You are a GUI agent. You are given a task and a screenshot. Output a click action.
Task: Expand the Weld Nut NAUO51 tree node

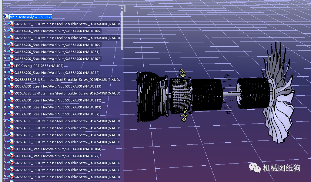5,51
